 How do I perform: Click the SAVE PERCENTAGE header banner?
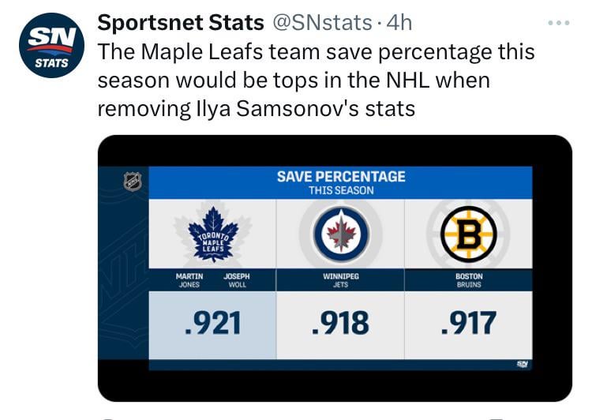[340, 177]
